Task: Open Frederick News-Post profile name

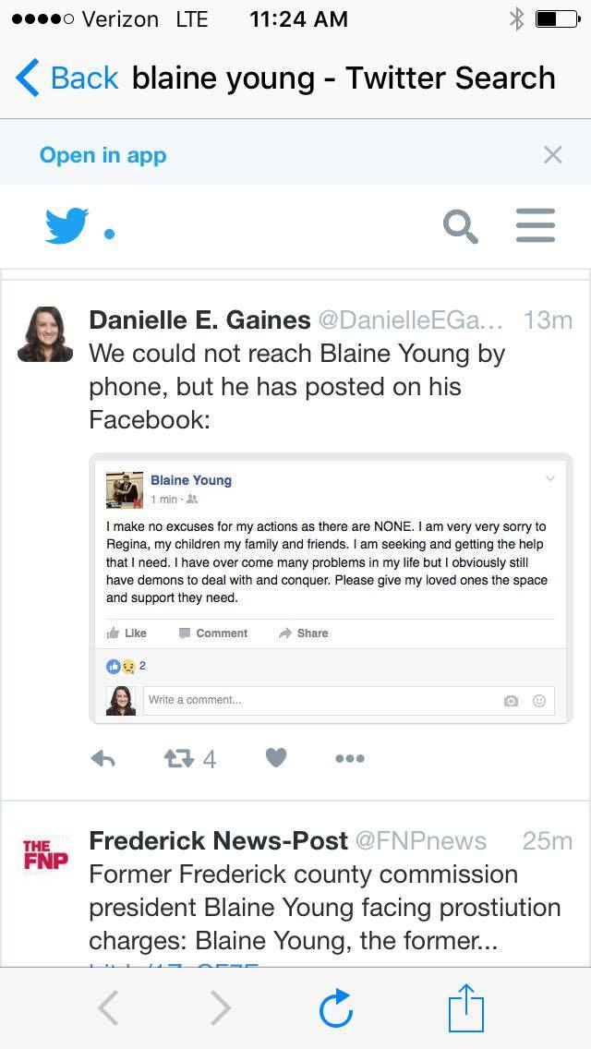Action: click(x=218, y=840)
